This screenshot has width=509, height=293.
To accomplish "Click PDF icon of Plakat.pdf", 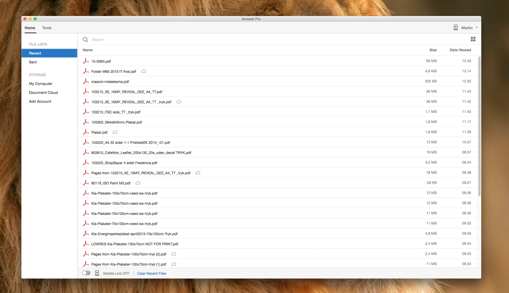I will 86,132.
